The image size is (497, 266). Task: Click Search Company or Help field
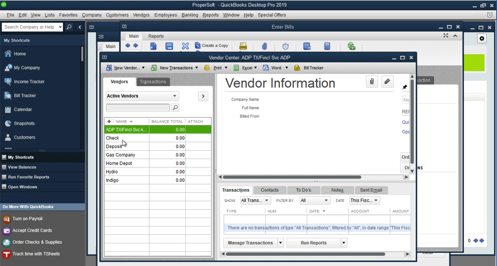pos(29,27)
